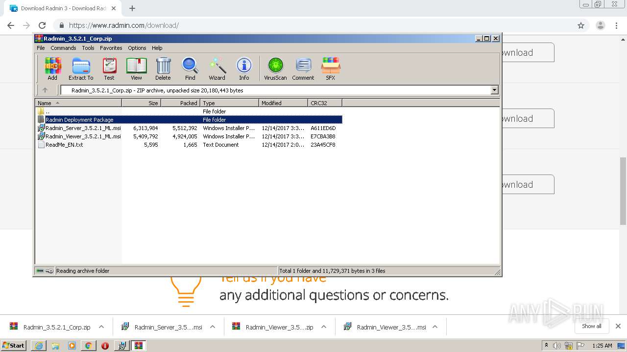Image resolution: width=627 pixels, height=352 pixels.
Task: Bookmark this page with star icon
Action: tap(581, 25)
